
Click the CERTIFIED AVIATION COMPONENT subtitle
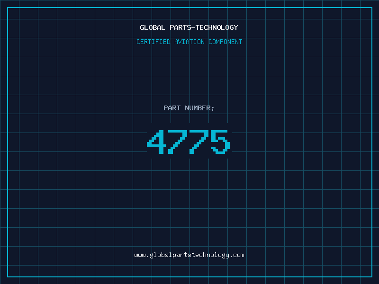(189, 42)
